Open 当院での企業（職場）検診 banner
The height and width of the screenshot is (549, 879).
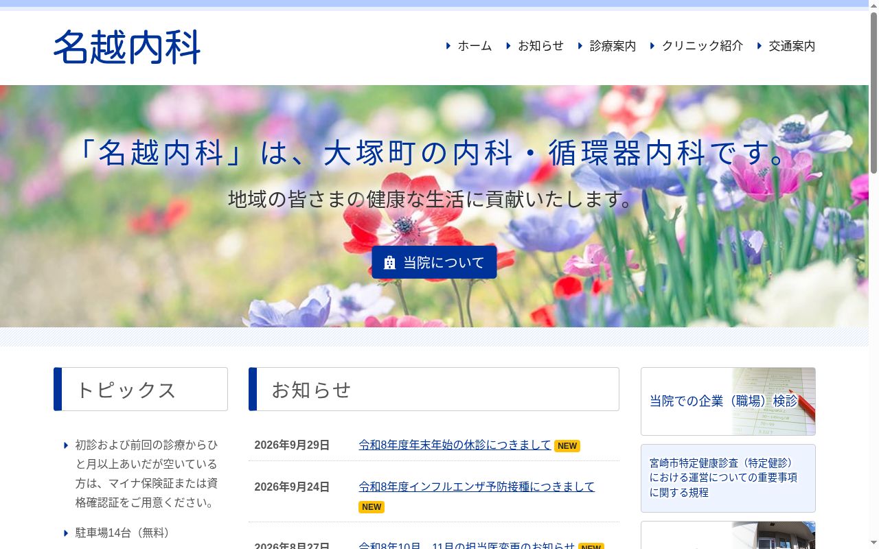click(728, 401)
